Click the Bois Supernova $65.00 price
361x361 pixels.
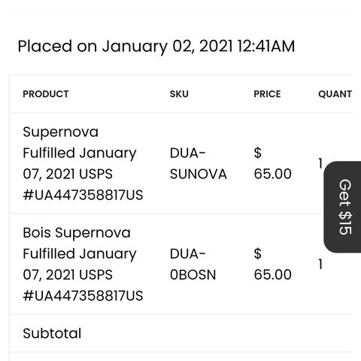[x=272, y=264]
